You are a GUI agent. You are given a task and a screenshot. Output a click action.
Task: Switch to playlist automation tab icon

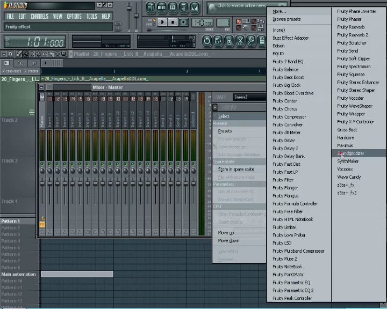point(20,63)
